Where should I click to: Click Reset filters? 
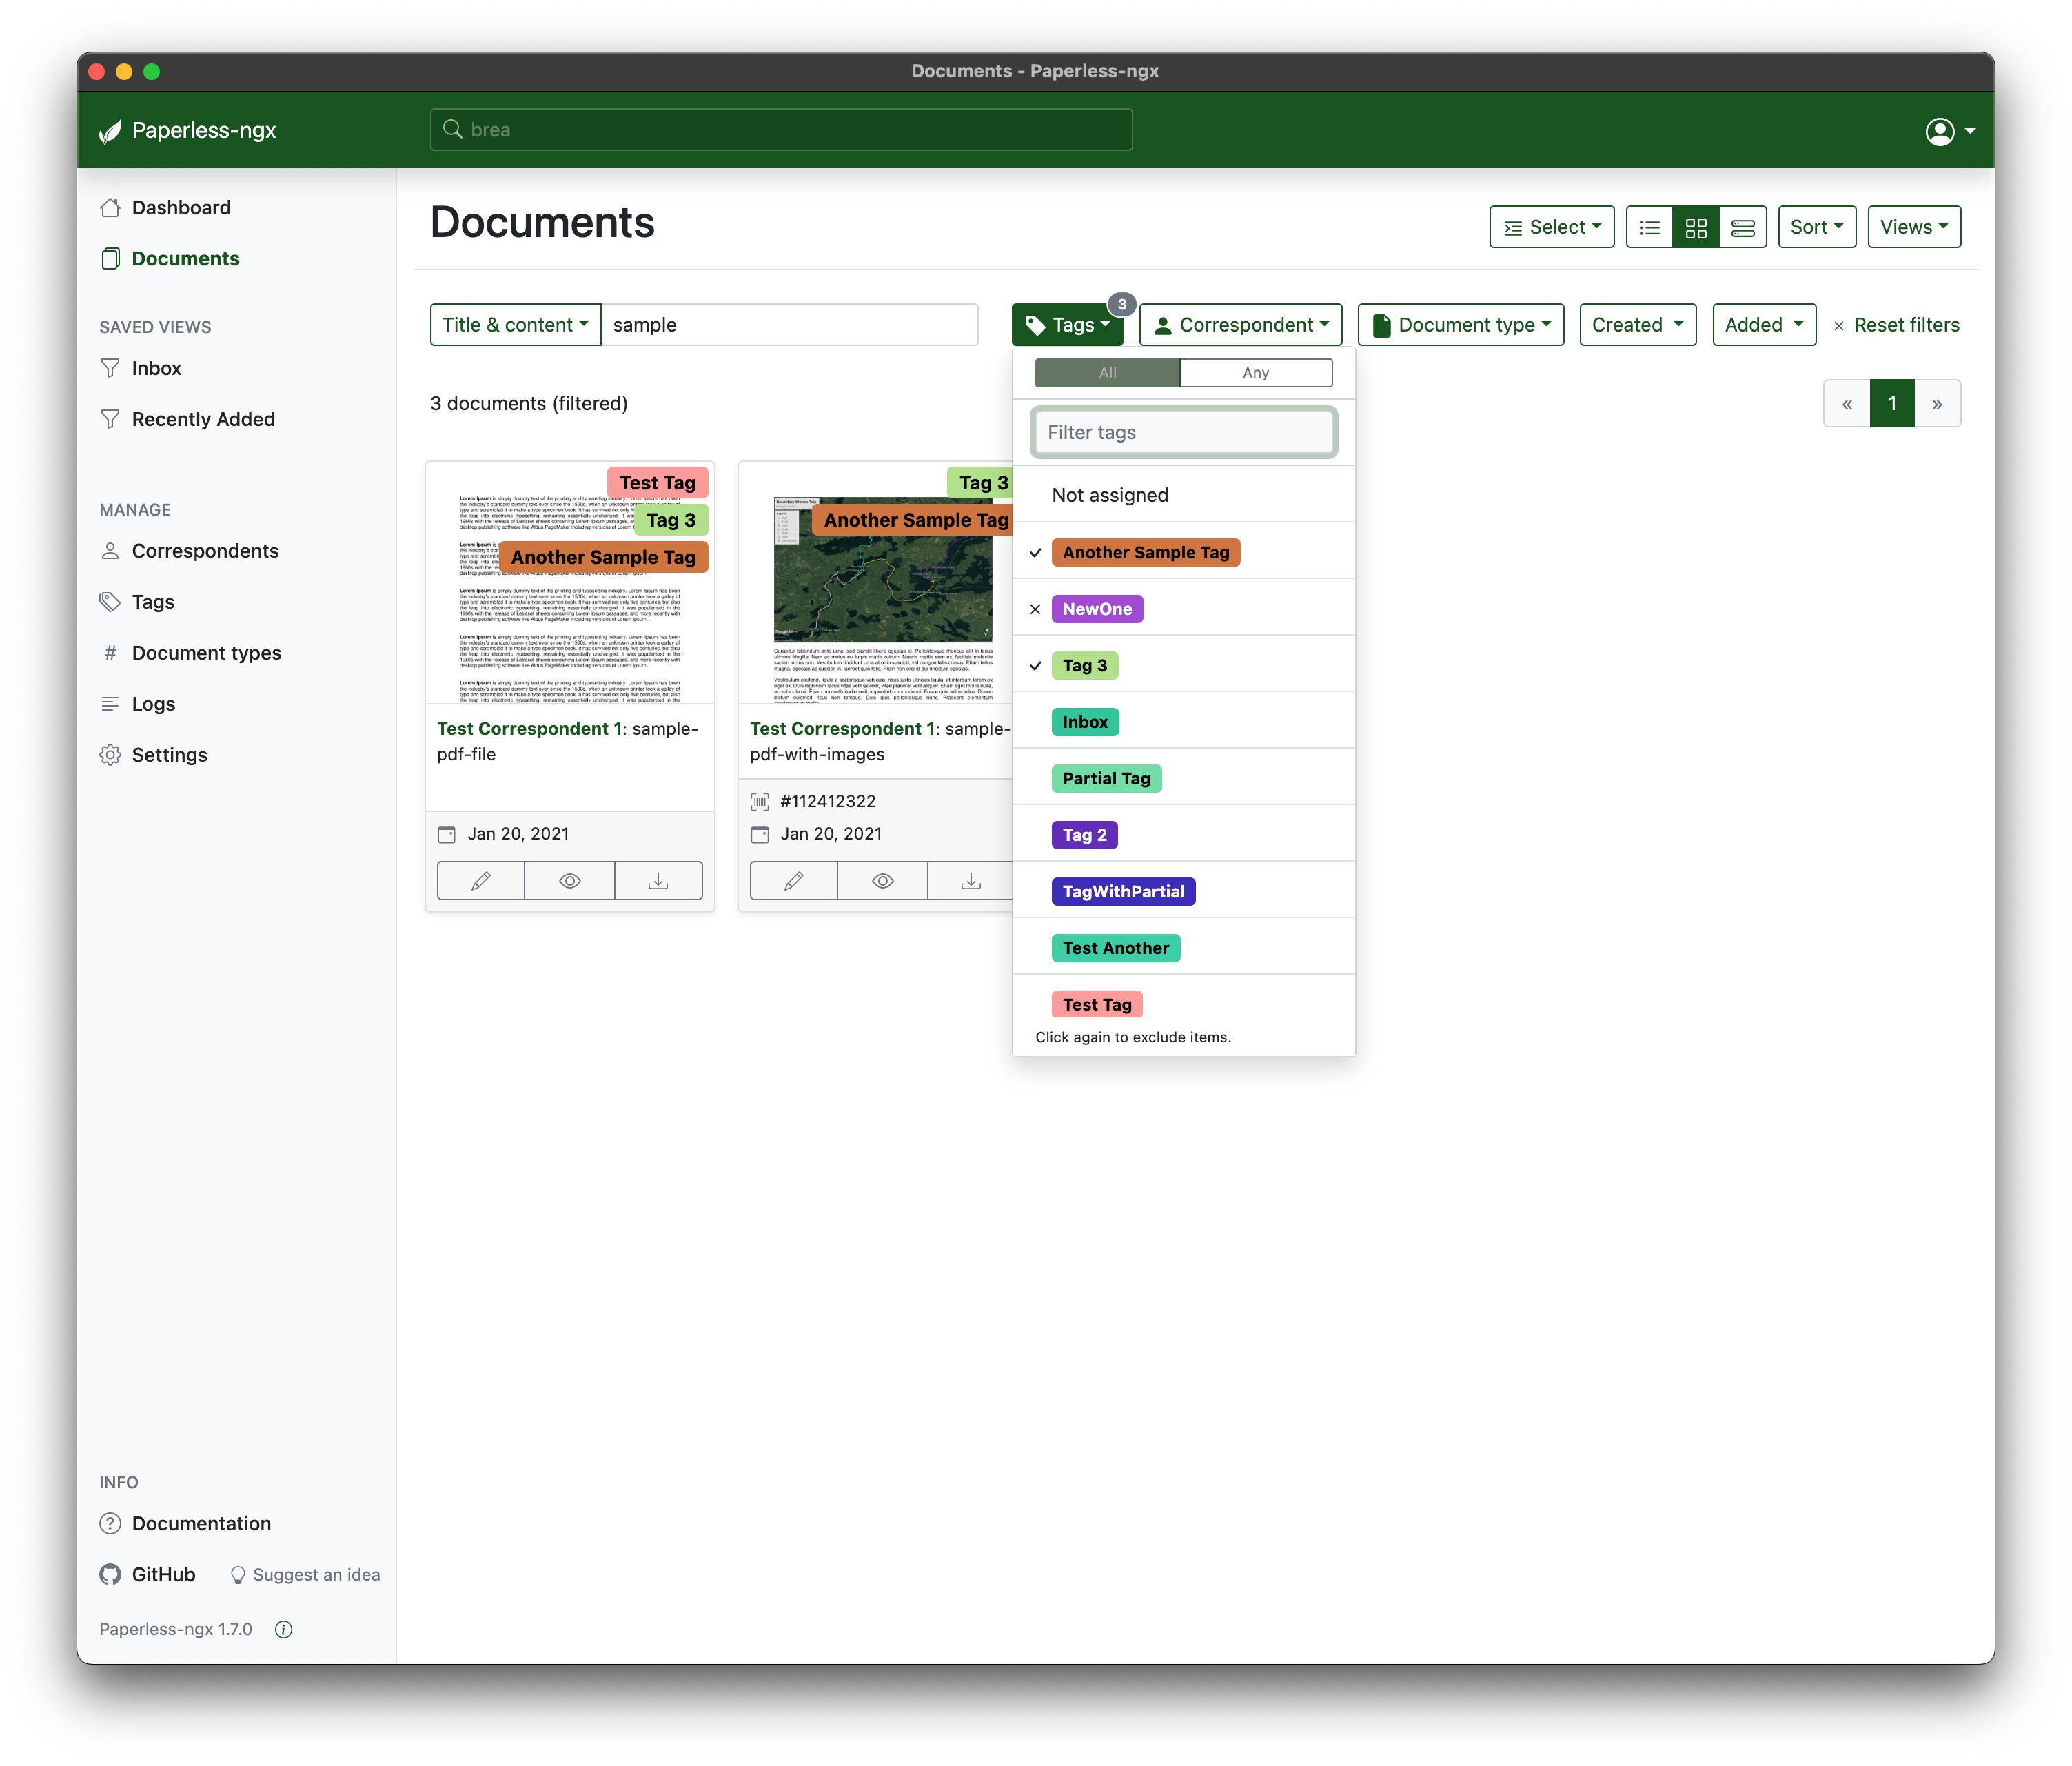pos(1896,325)
